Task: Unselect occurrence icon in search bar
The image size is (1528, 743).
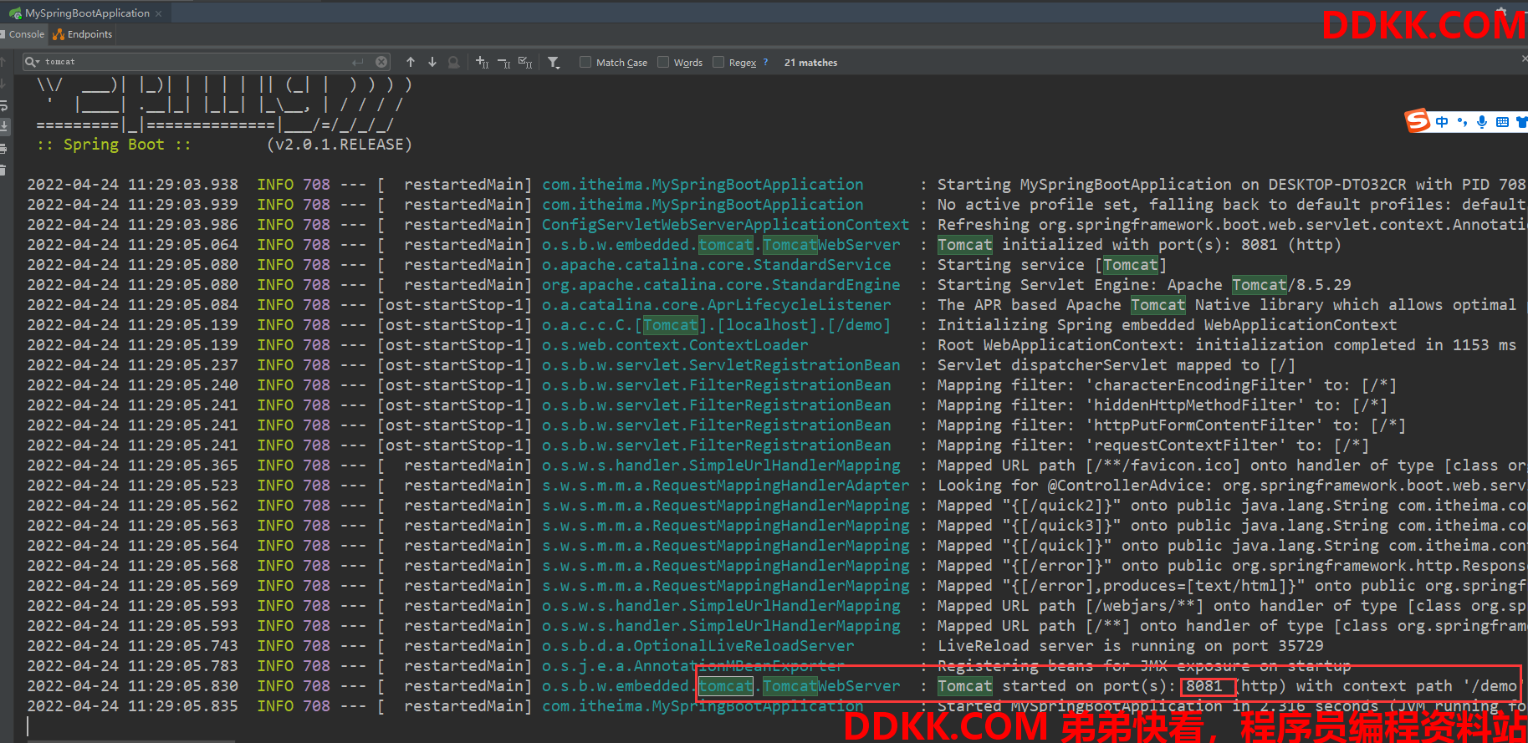Action: pos(503,62)
